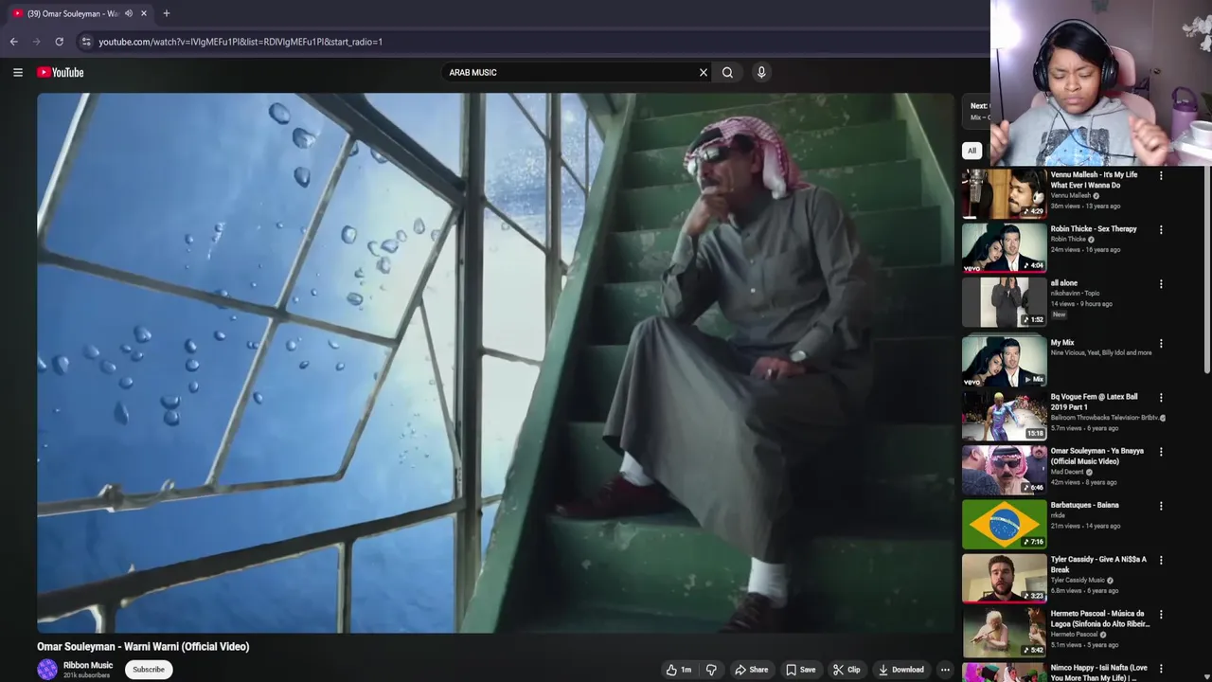The image size is (1212, 682).
Task: Click the '201k subscribers' text
Action: [x=86, y=675]
